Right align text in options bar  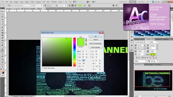pyautogui.click(x=75, y=5)
